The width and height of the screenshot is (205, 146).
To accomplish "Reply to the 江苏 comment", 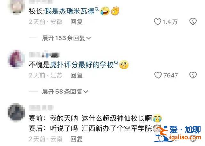I will pyautogui.click(x=77, y=76).
